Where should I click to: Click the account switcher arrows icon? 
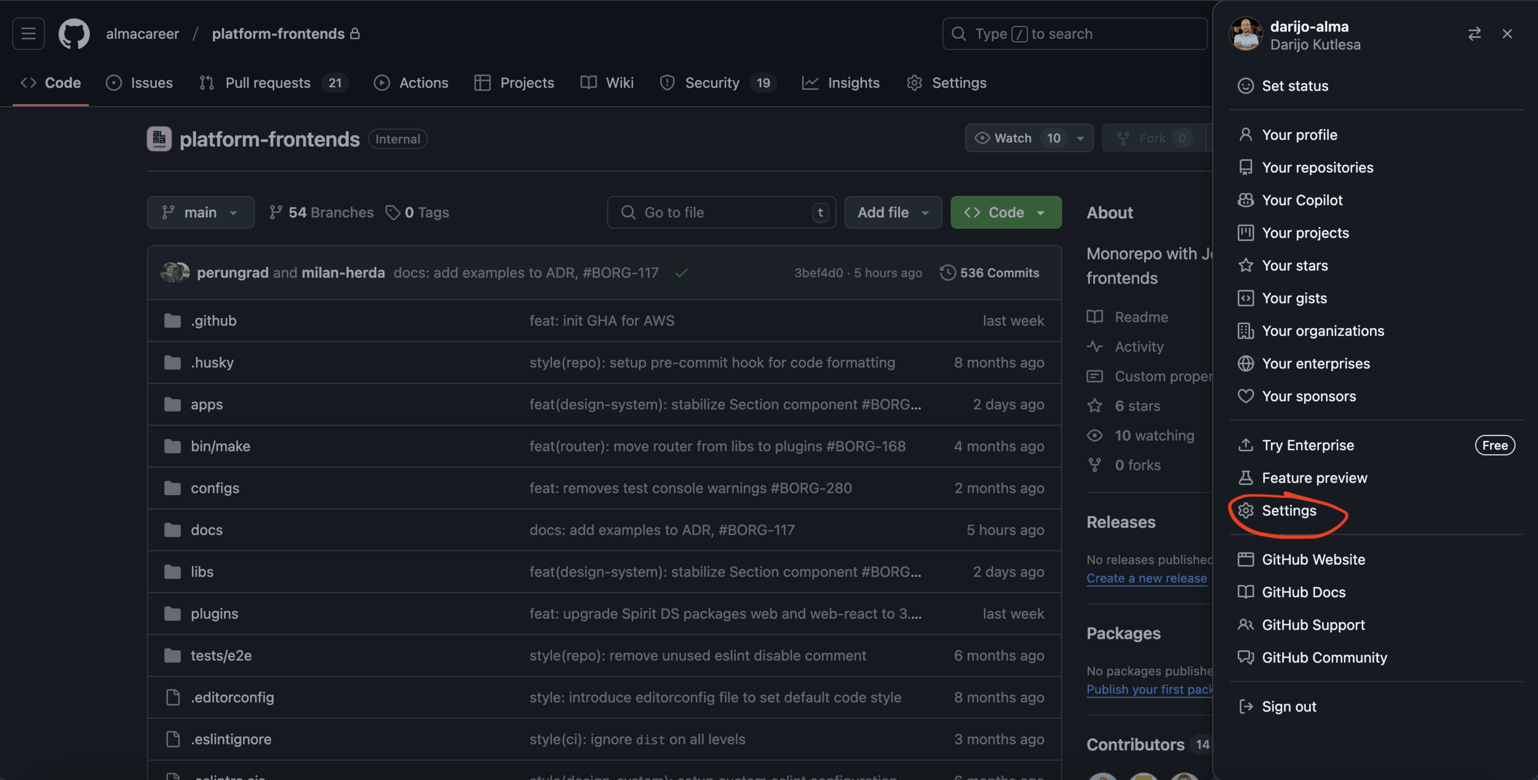coord(1474,34)
